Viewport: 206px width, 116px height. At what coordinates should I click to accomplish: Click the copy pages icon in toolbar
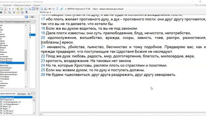click(26, 9)
